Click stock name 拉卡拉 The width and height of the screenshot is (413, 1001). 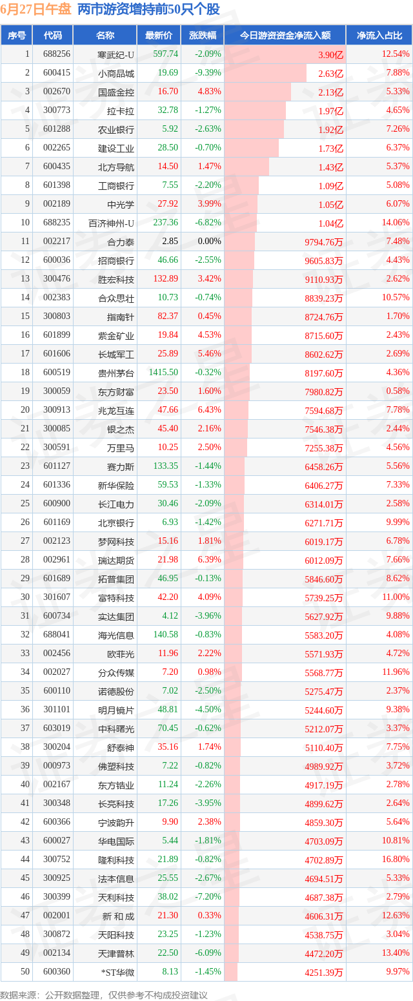coord(121,110)
